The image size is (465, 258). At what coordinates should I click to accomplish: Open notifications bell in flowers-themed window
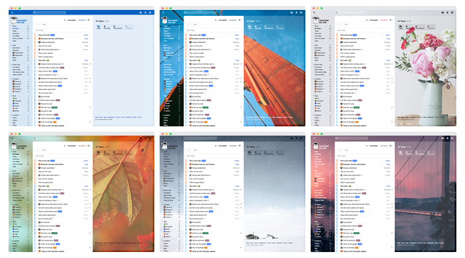click(448, 13)
